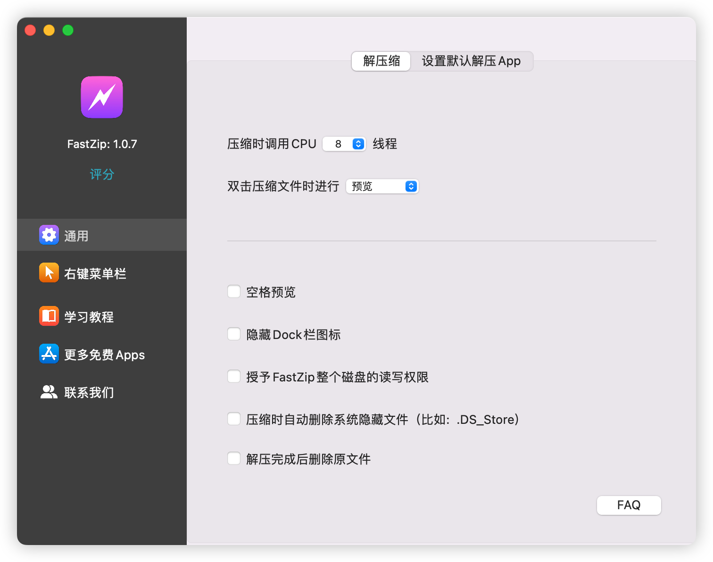Enable 空格预览
713x562 pixels.
[x=234, y=291]
